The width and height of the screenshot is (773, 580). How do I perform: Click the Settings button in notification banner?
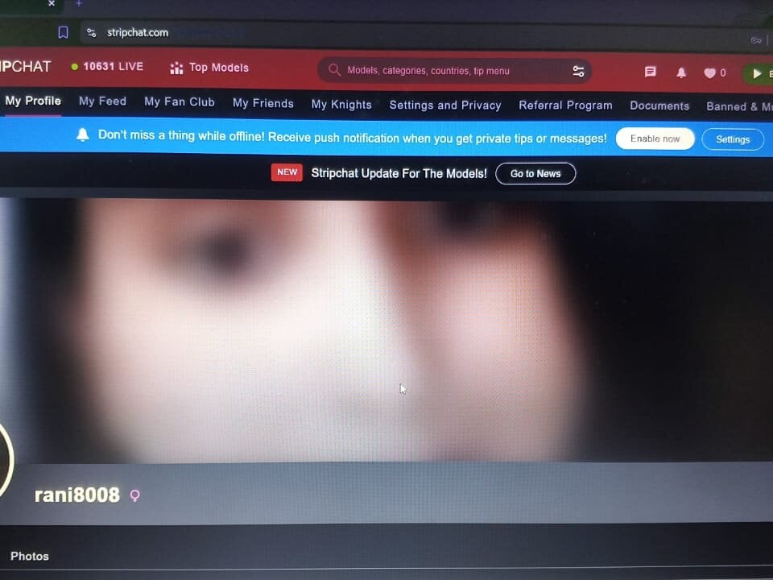(732, 139)
